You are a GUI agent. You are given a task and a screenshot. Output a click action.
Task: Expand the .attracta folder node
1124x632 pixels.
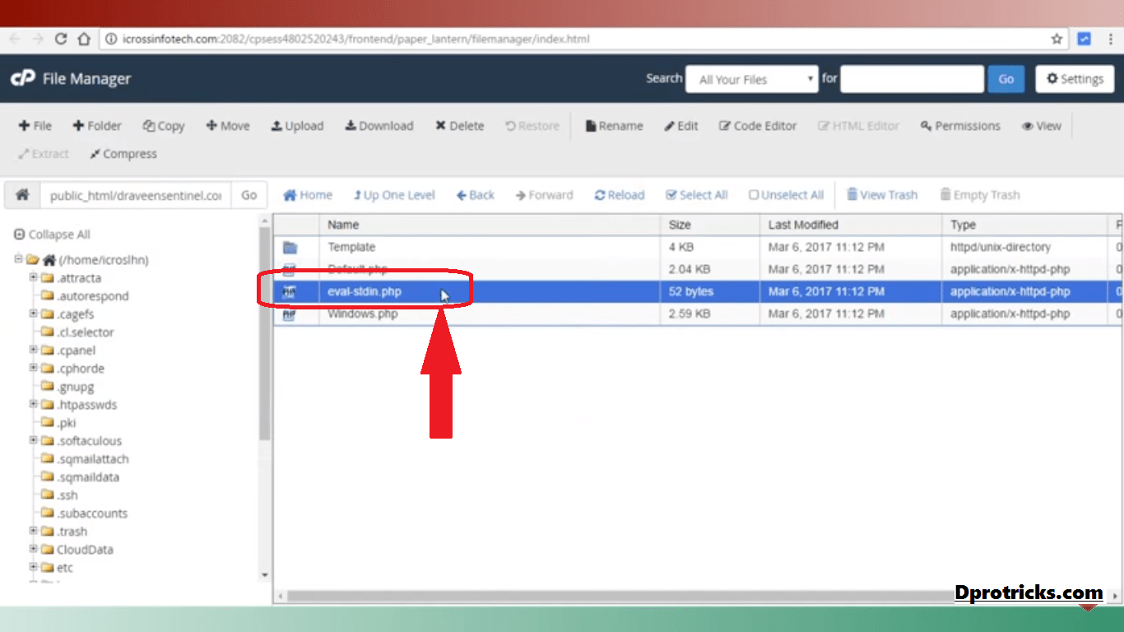pyautogui.click(x=34, y=277)
